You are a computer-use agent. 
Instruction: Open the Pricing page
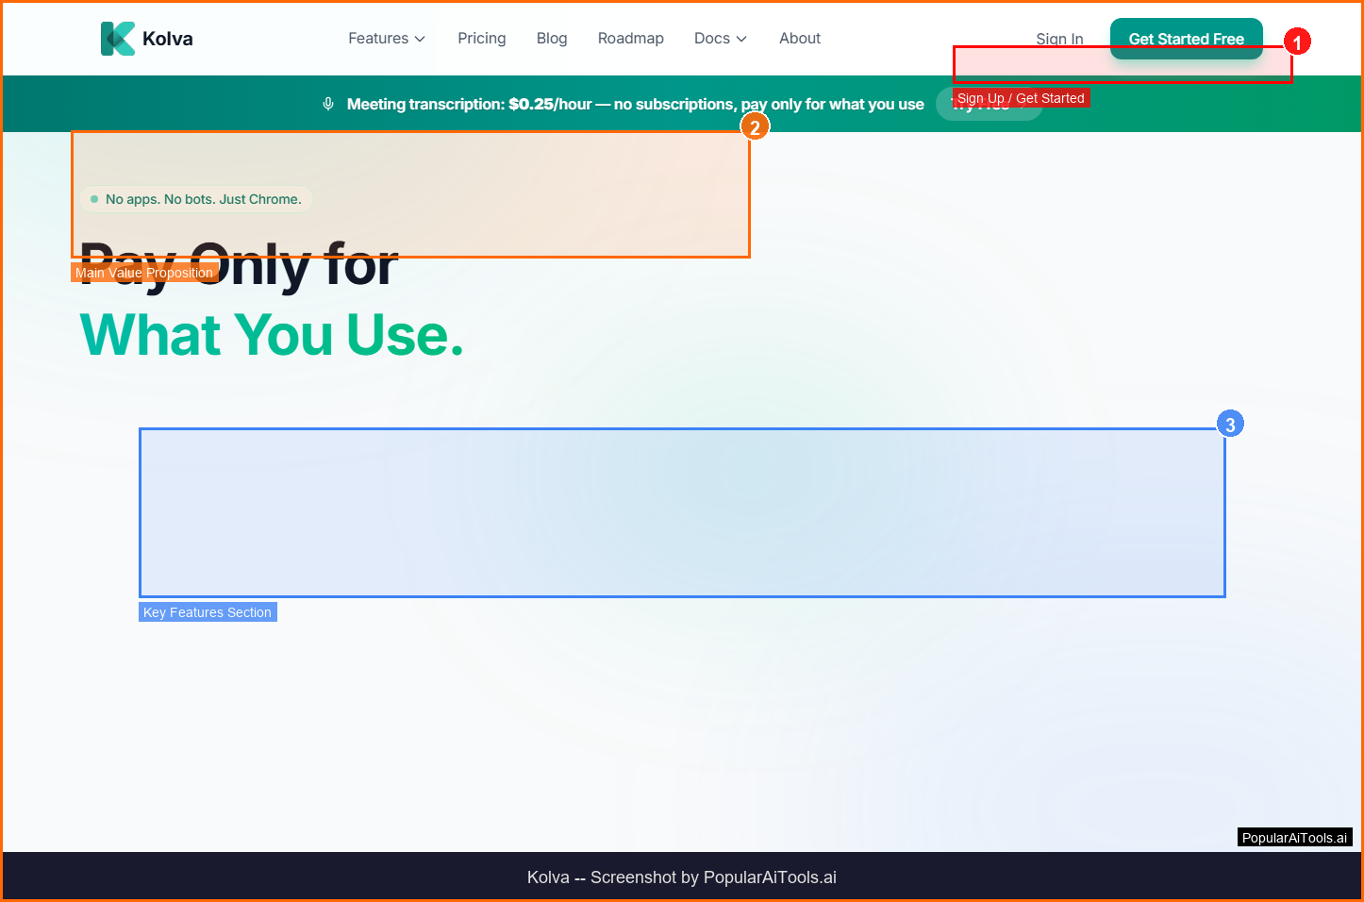[x=481, y=39]
